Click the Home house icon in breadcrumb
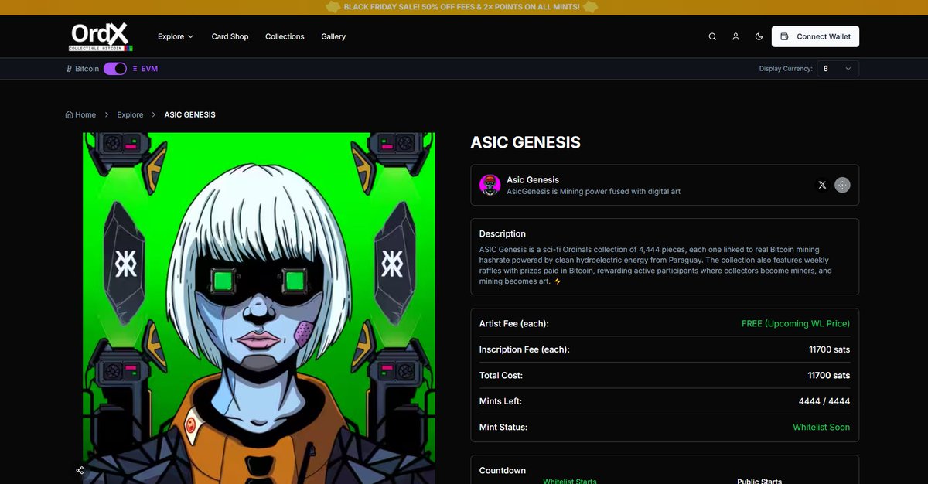The width and height of the screenshot is (928, 484). coord(70,114)
